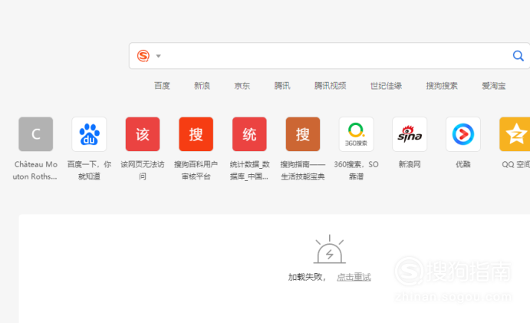Open the Sina icon tile

(x=410, y=134)
